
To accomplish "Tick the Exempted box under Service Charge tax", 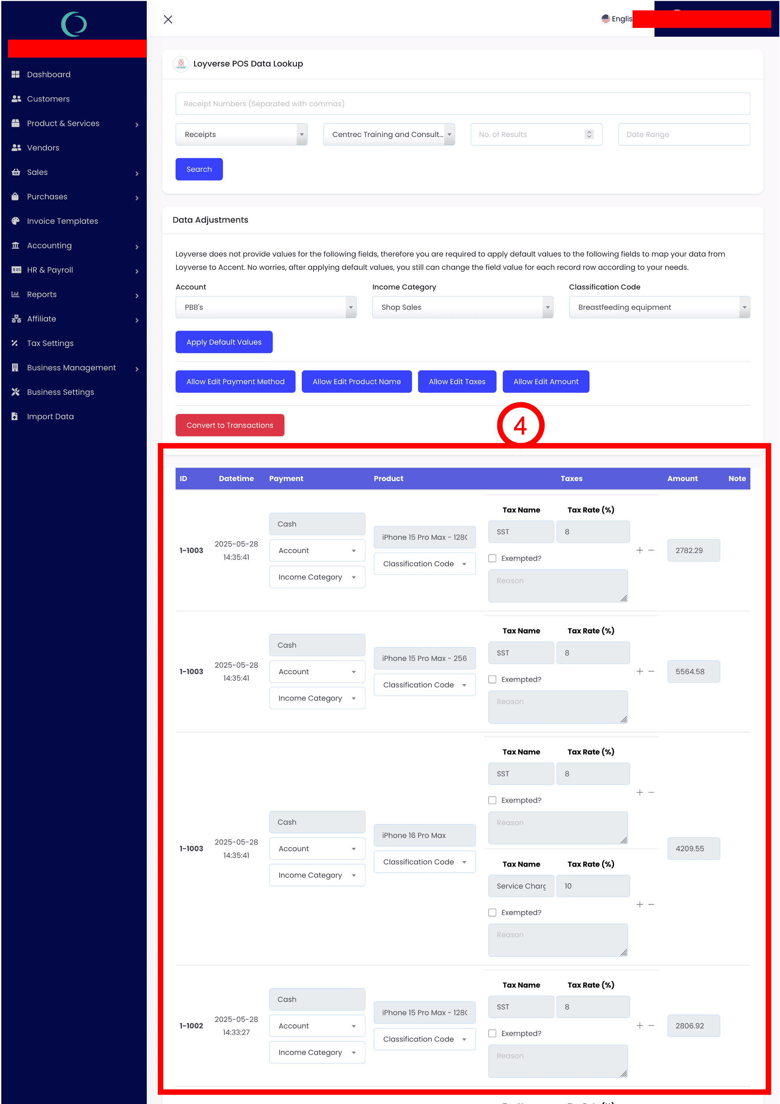I will (x=492, y=913).
